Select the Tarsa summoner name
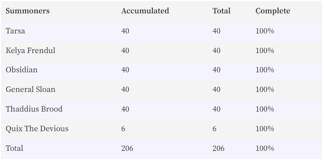The height and width of the screenshot is (160, 324). pyautogui.click(x=15, y=31)
